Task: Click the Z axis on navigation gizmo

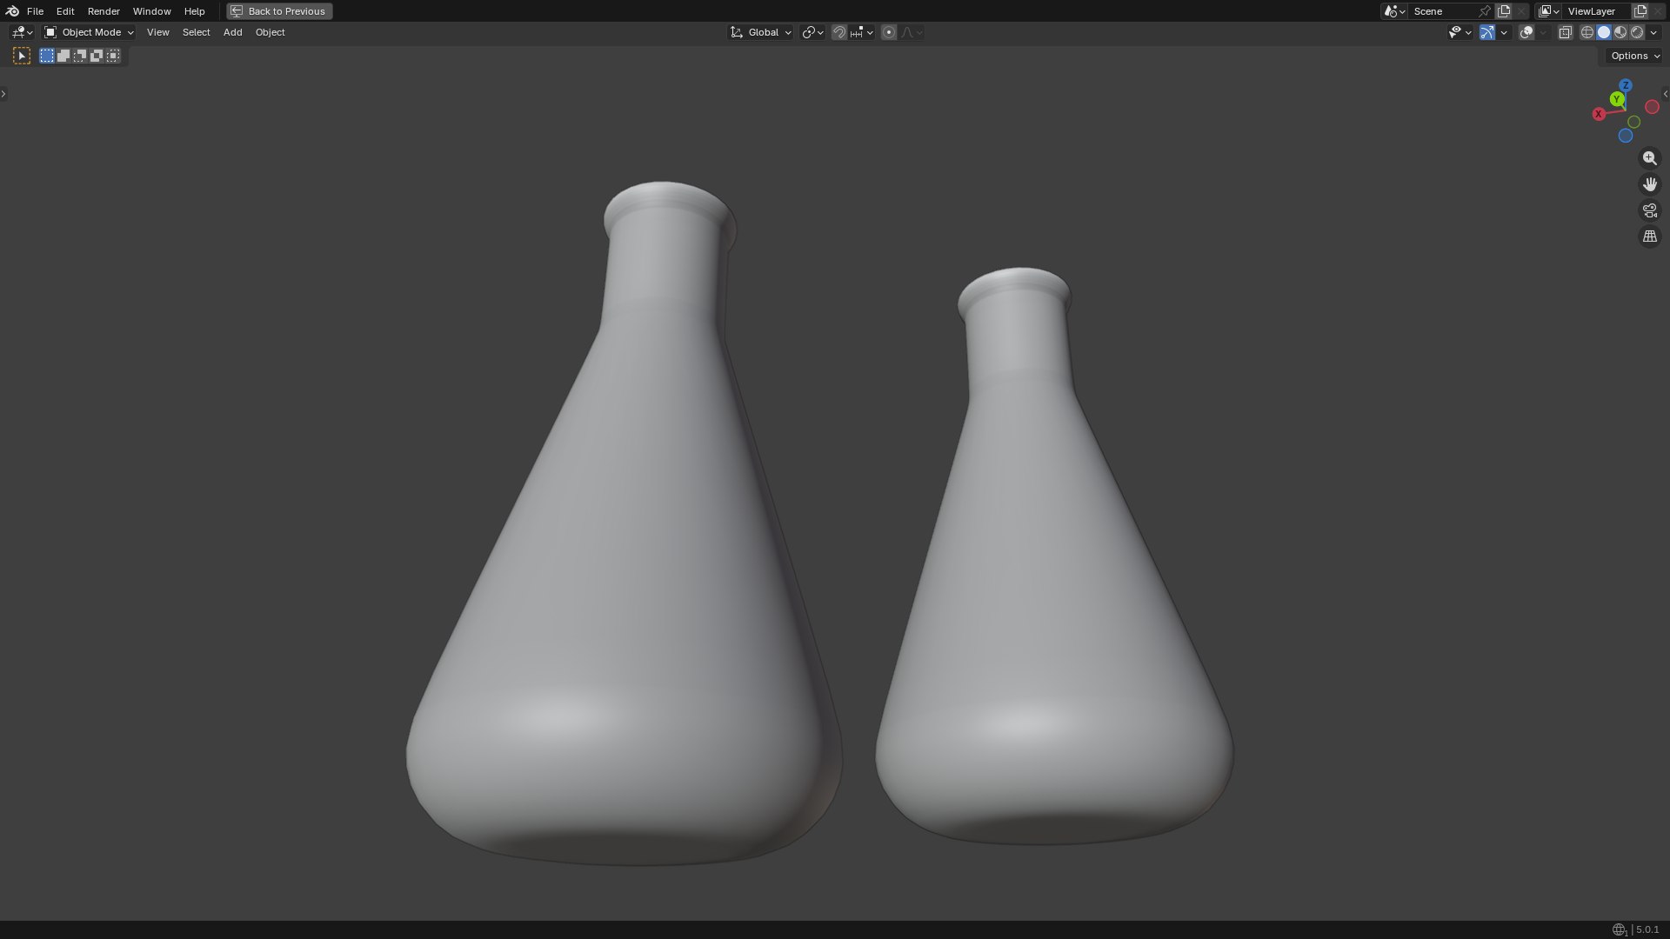Action: tap(1626, 85)
